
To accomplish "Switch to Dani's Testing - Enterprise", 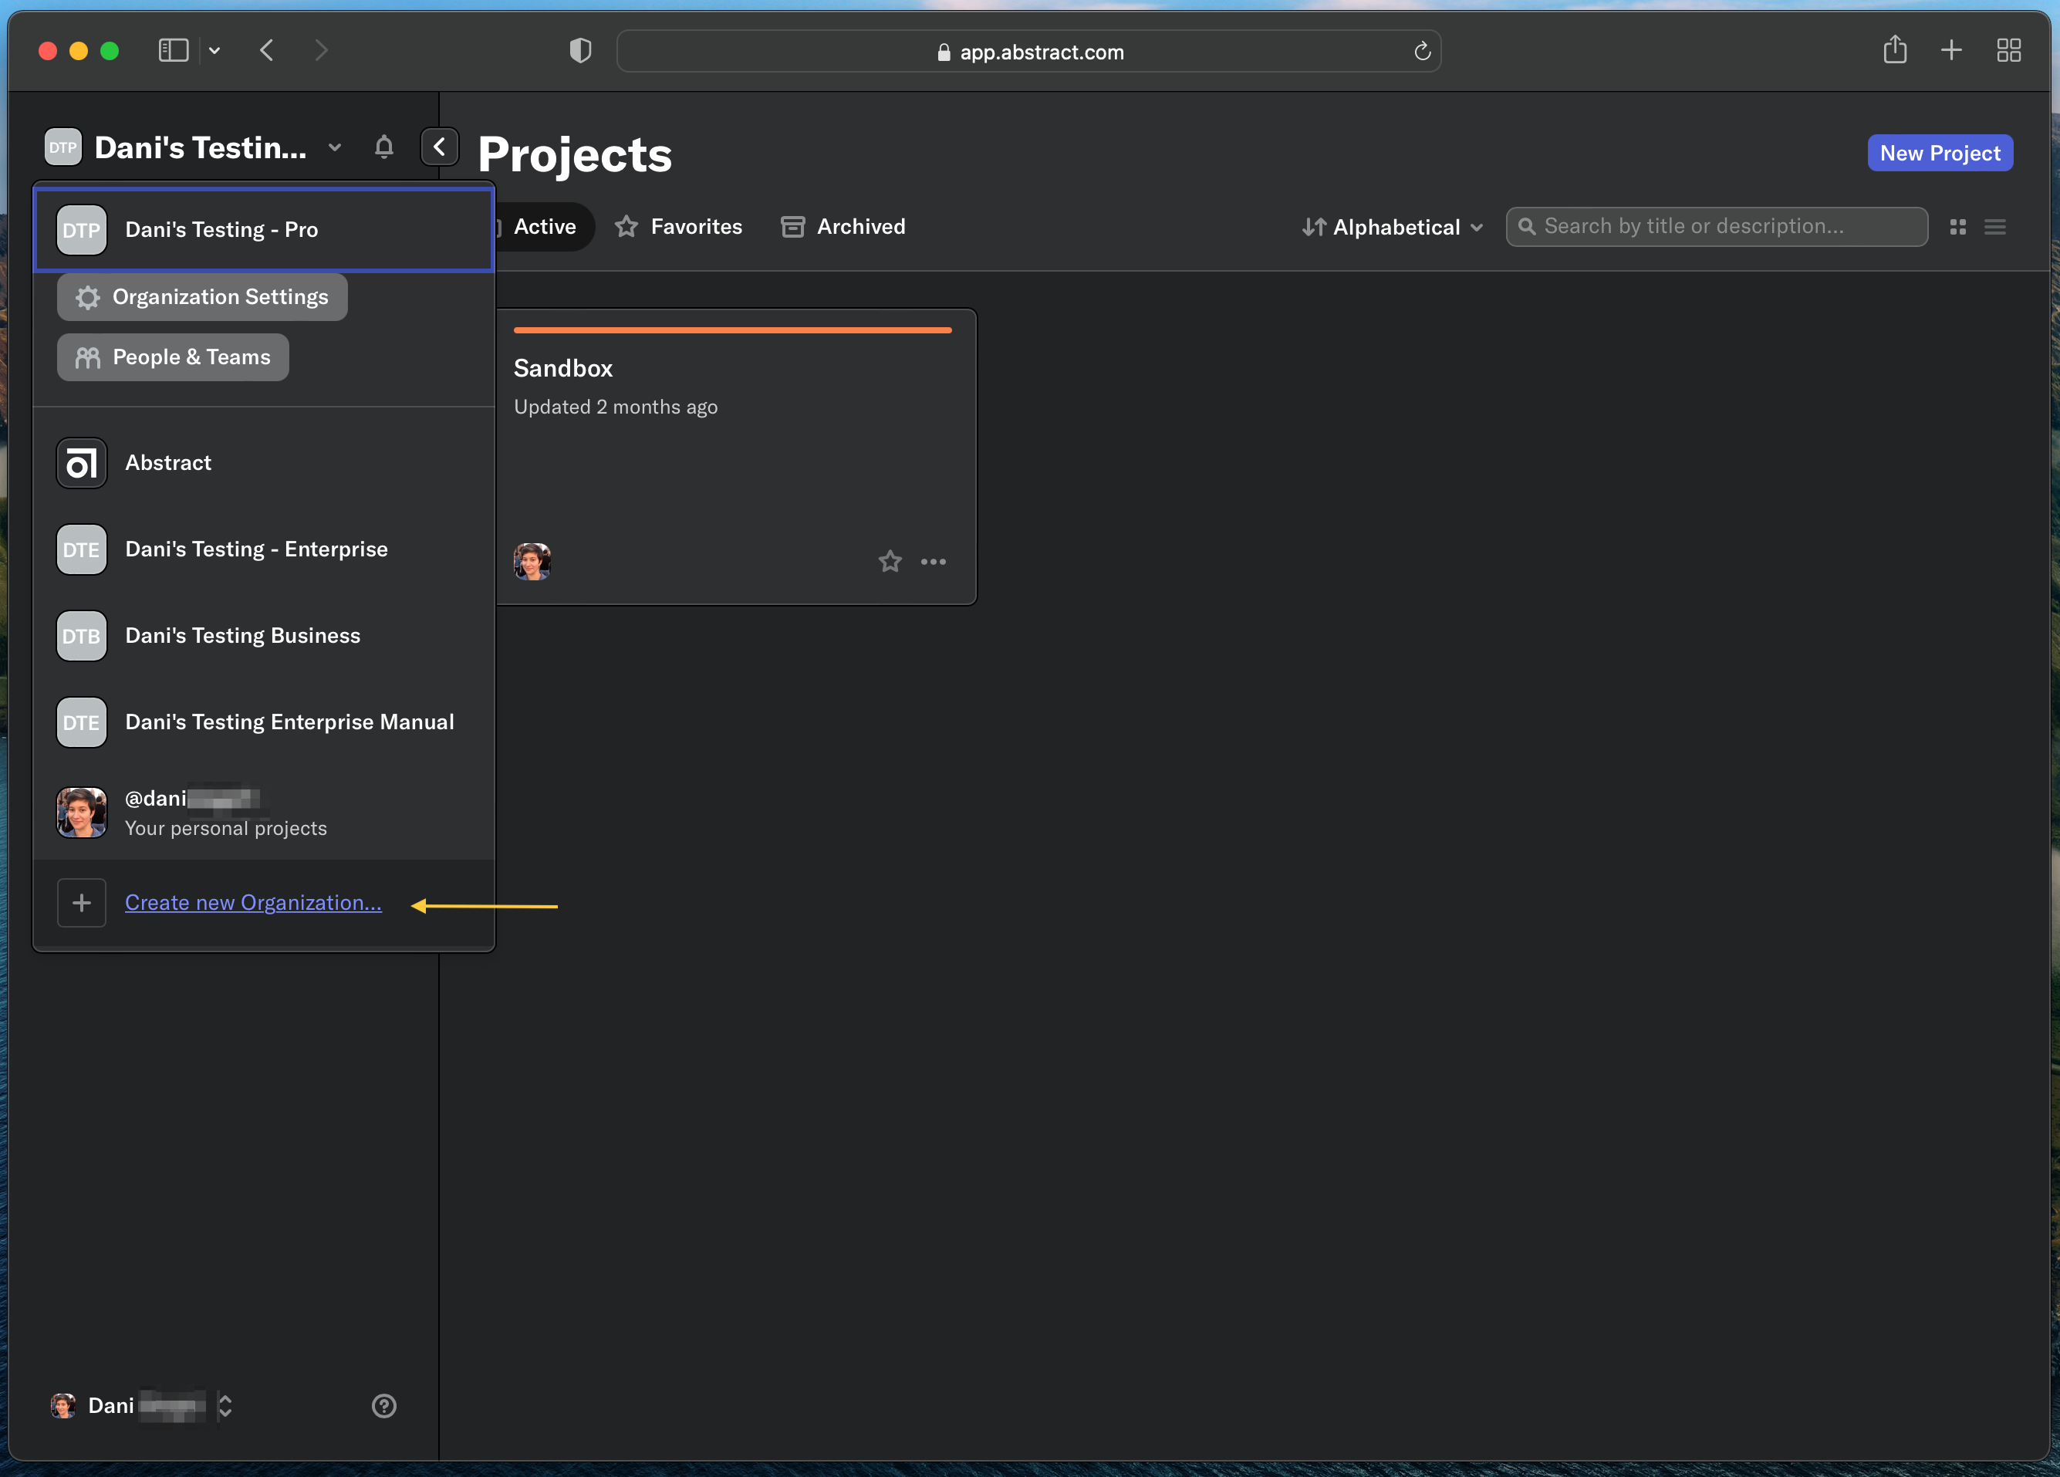I will pyautogui.click(x=263, y=549).
